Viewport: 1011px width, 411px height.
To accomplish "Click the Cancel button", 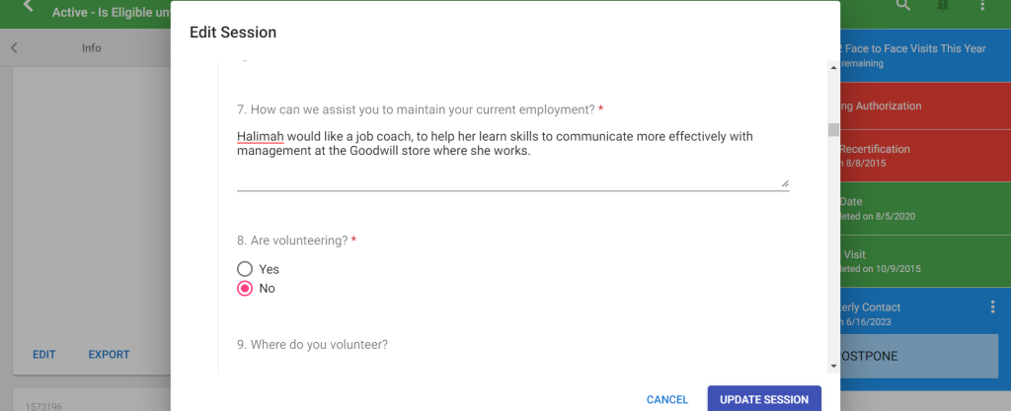I will pyautogui.click(x=667, y=399).
